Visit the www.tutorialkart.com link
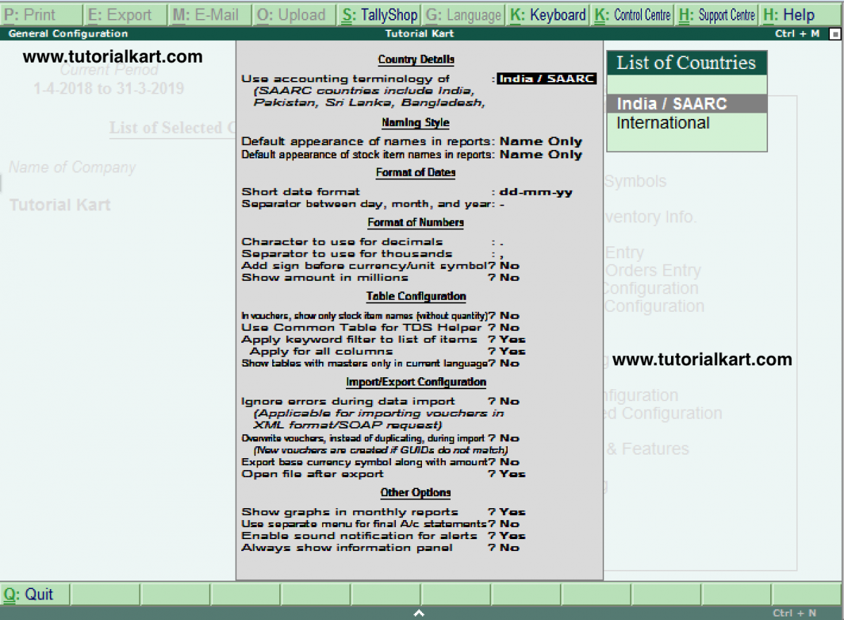 (x=113, y=56)
